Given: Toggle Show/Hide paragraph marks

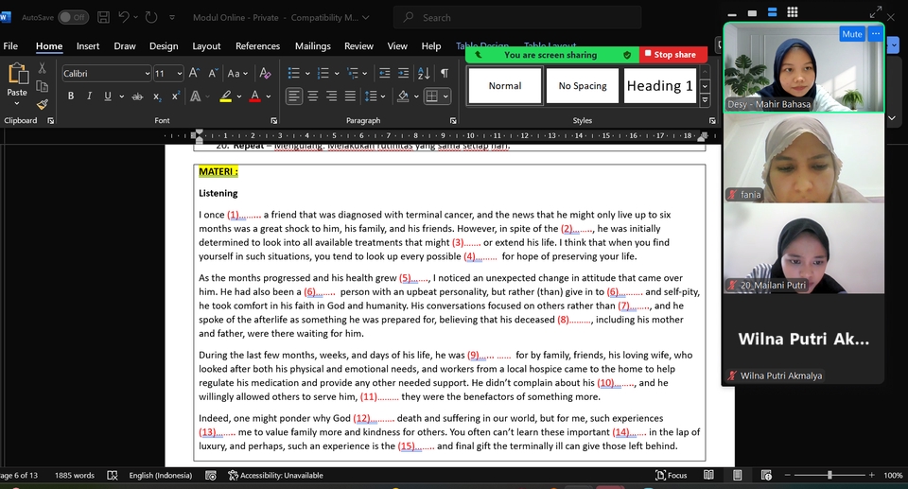Looking at the screenshot, I should [445, 74].
